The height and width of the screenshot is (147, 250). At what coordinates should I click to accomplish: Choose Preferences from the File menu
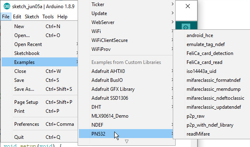39,124
